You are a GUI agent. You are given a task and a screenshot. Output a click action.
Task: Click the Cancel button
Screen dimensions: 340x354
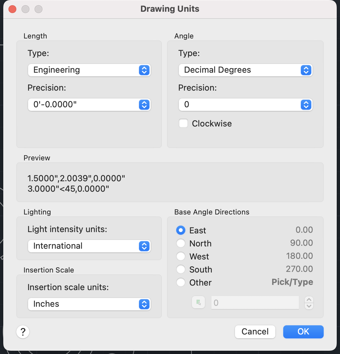tap(255, 332)
